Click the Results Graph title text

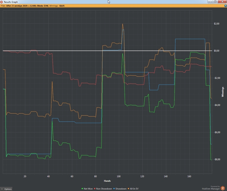click(11, 2)
